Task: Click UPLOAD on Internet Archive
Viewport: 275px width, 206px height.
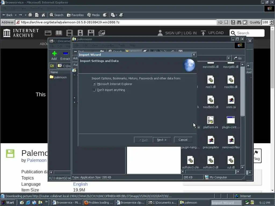Action: pos(212,33)
